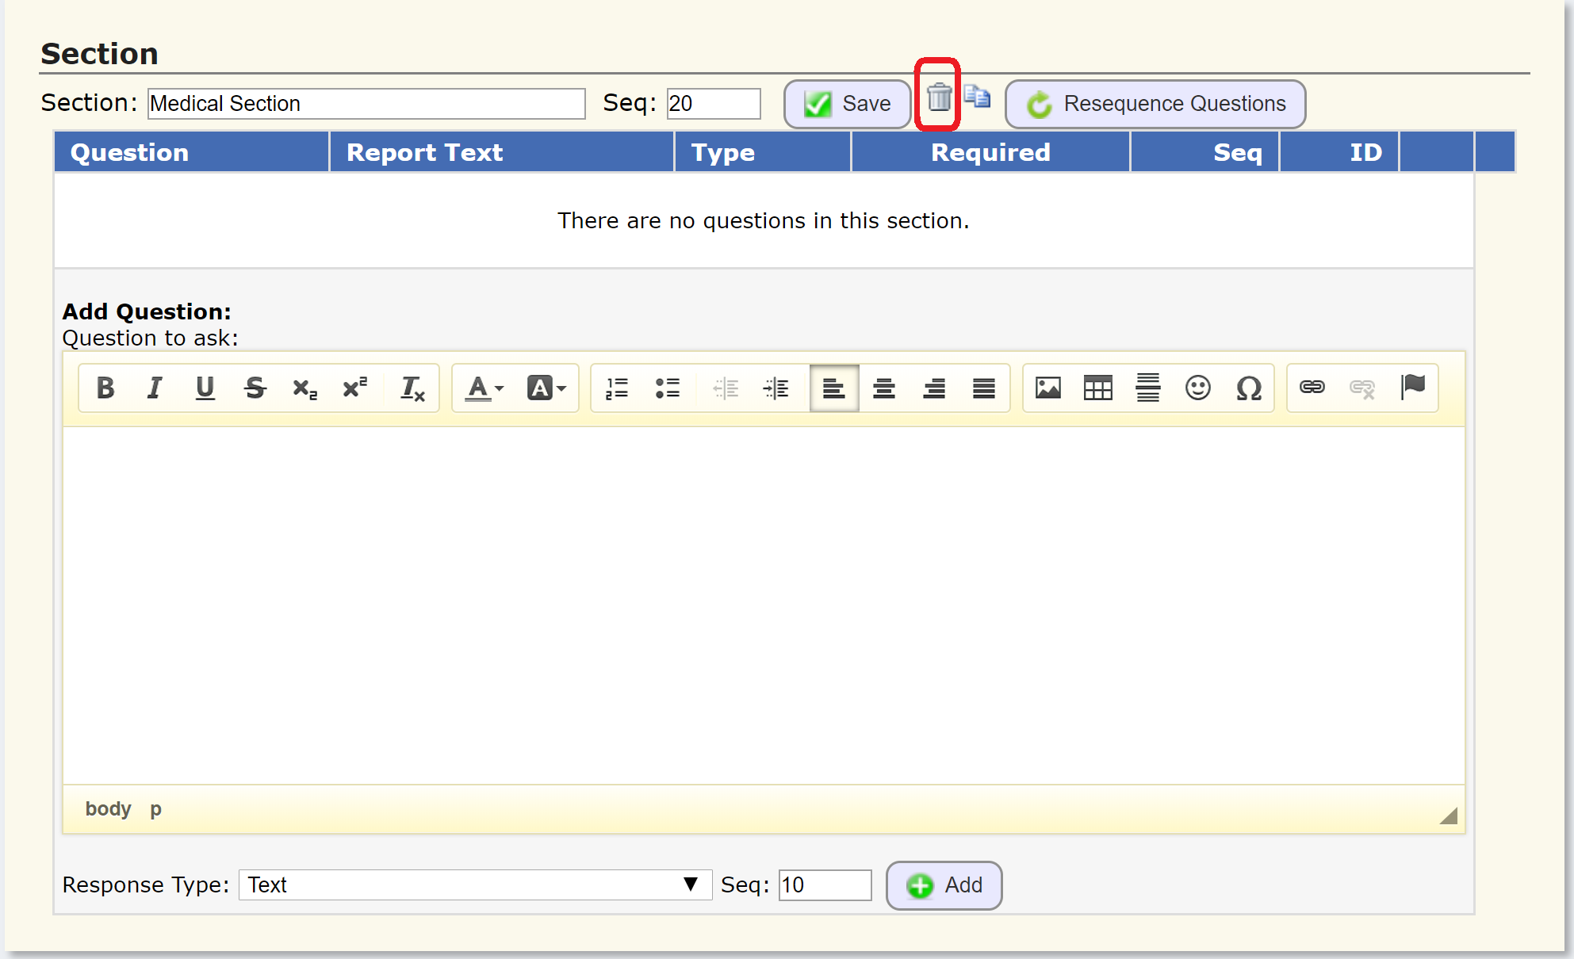Click Resequence Questions button
1574x959 pixels.
pyautogui.click(x=1155, y=104)
